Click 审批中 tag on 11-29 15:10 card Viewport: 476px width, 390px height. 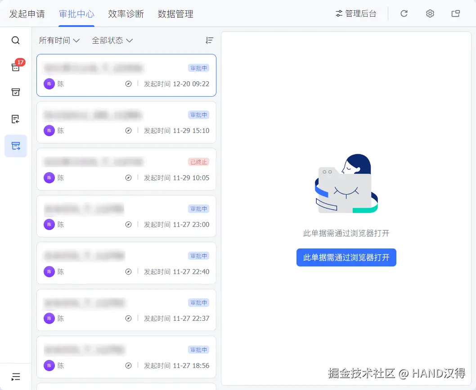[x=198, y=115]
